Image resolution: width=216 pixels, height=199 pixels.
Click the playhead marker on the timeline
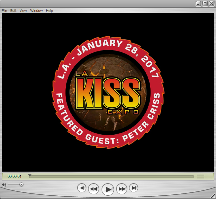tap(30, 176)
